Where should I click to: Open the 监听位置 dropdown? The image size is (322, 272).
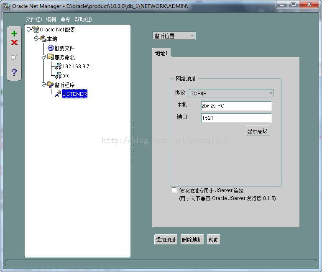[x=174, y=36]
